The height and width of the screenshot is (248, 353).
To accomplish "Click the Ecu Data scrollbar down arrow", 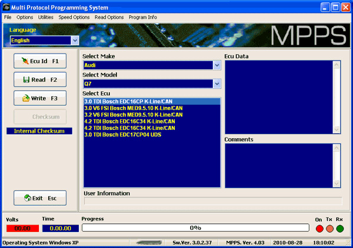I will point(337,129).
